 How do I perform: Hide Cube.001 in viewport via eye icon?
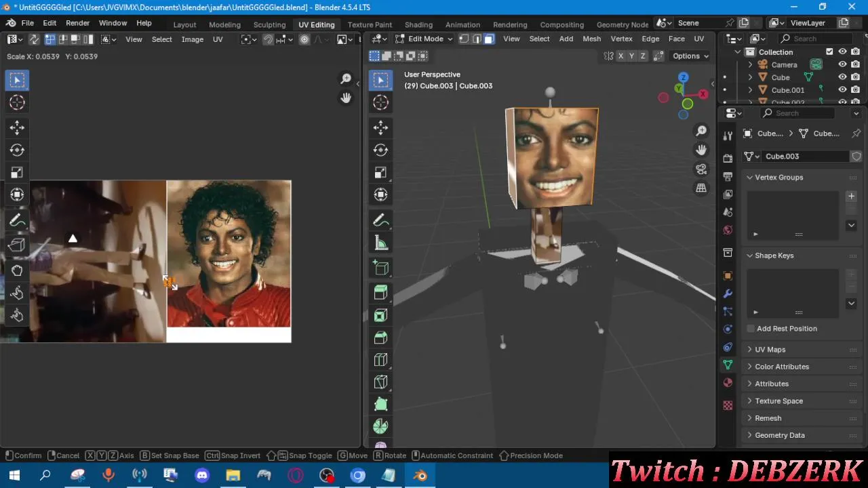pos(842,89)
